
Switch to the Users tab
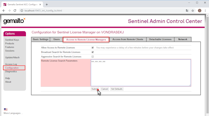[x=57, y=40]
